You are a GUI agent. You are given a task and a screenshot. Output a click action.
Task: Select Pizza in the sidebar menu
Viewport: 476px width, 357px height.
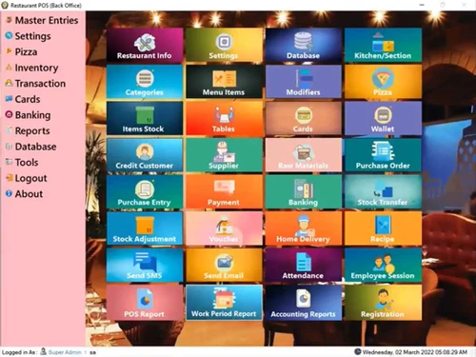point(22,51)
